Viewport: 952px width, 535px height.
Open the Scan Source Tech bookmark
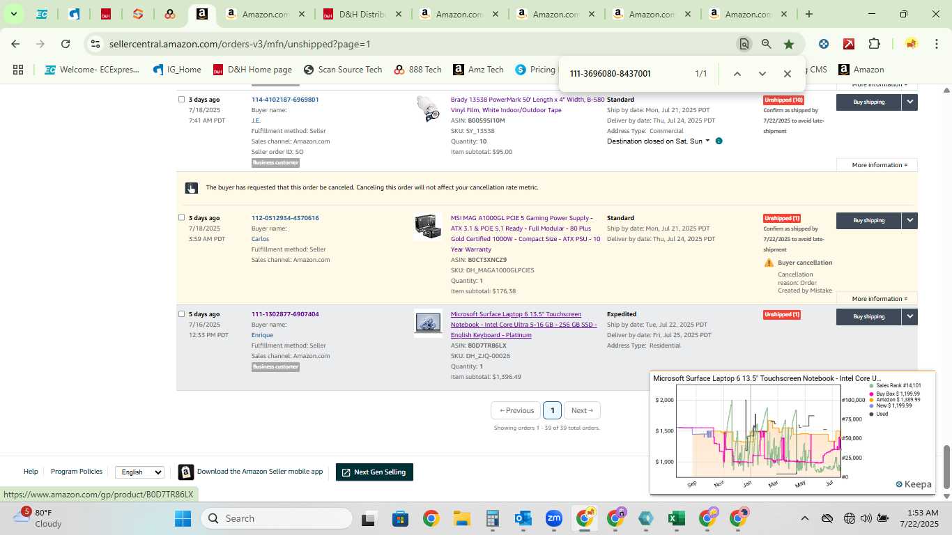pyautogui.click(x=343, y=70)
